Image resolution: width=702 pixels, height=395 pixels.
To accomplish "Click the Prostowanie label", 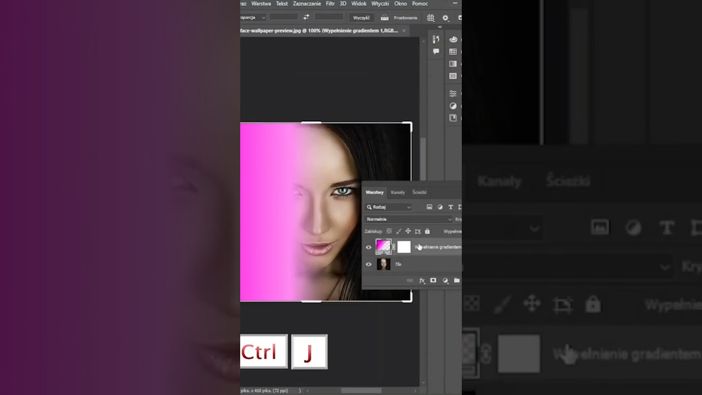I will [x=405, y=18].
